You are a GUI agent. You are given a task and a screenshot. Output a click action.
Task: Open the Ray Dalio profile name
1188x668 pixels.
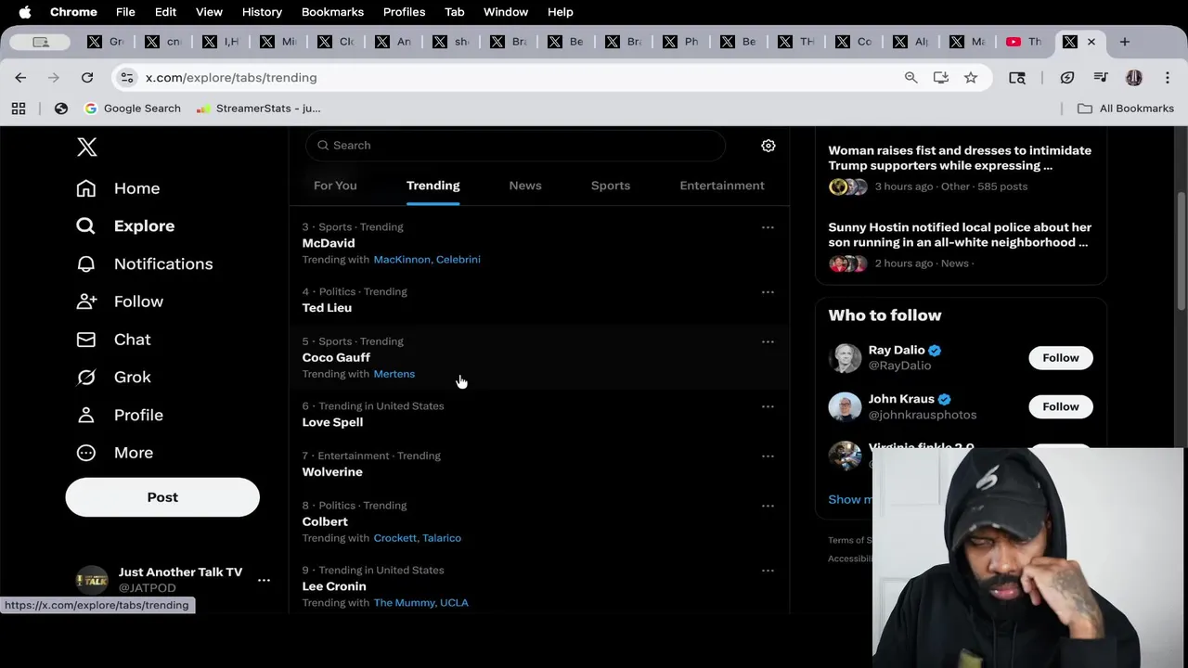(897, 350)
